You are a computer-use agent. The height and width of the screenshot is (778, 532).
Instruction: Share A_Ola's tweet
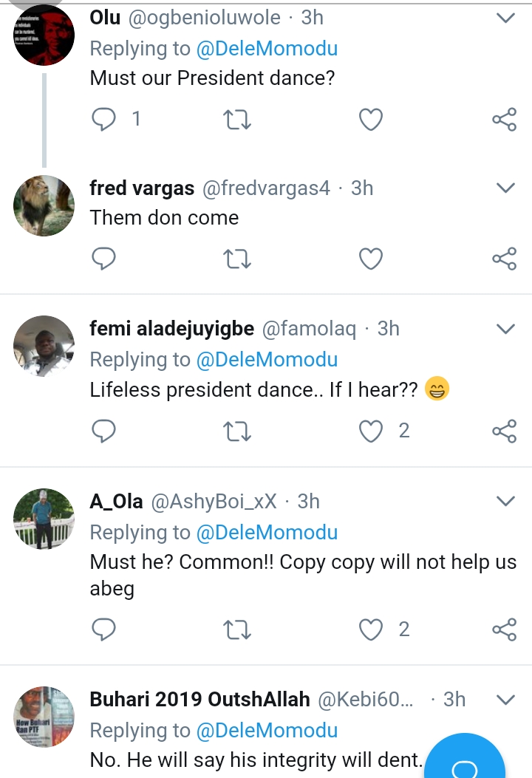click(x=504, y=629)
